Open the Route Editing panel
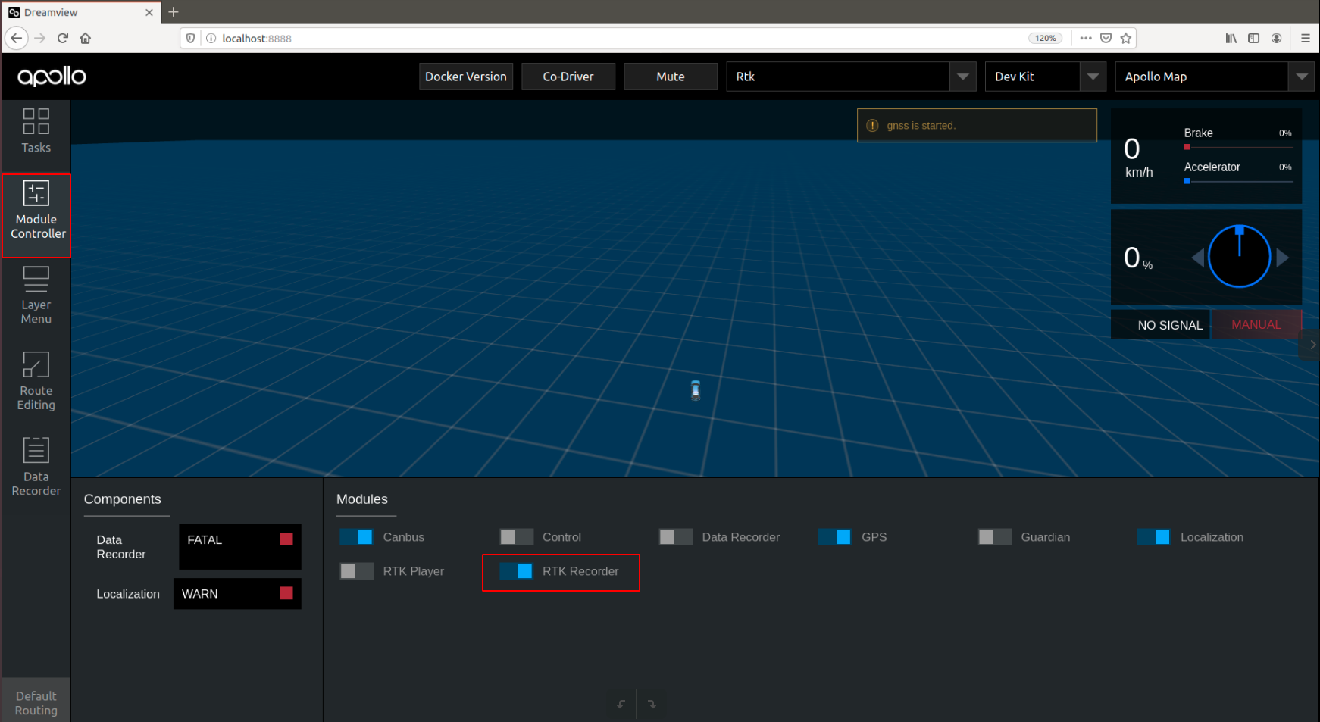Screen dimensions: 1320x722 (36, 381)
